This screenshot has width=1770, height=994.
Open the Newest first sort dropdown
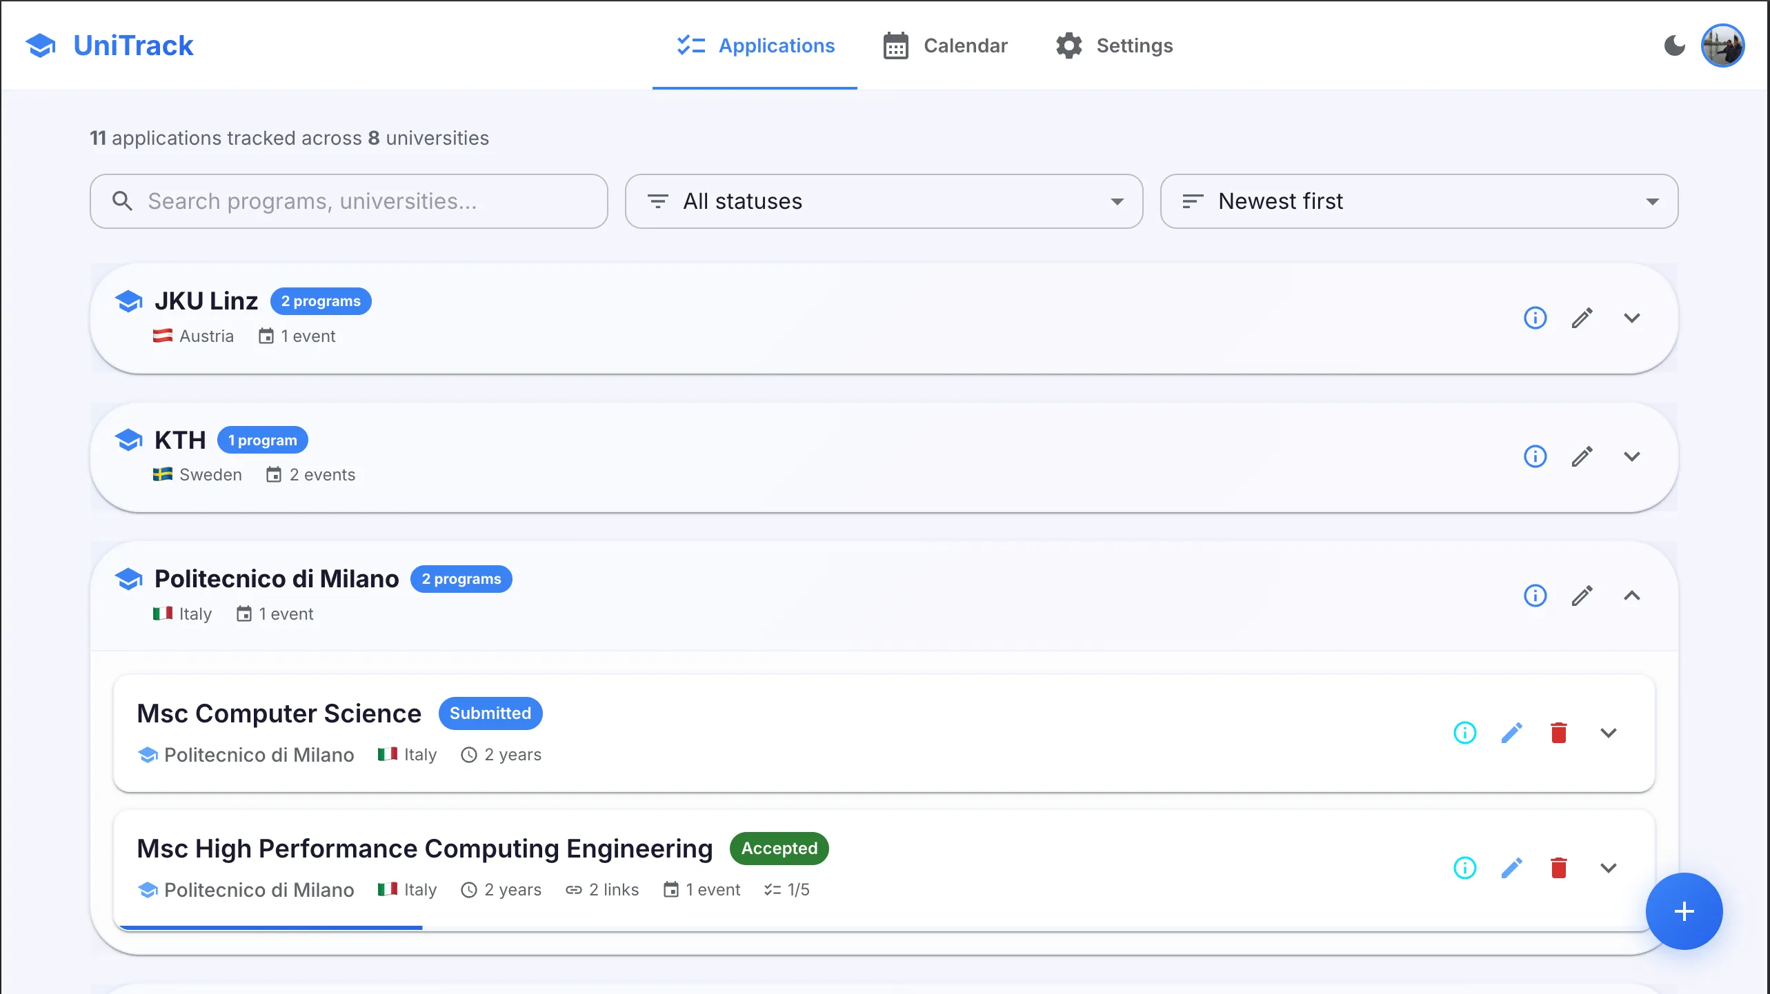pos(1419,201)
